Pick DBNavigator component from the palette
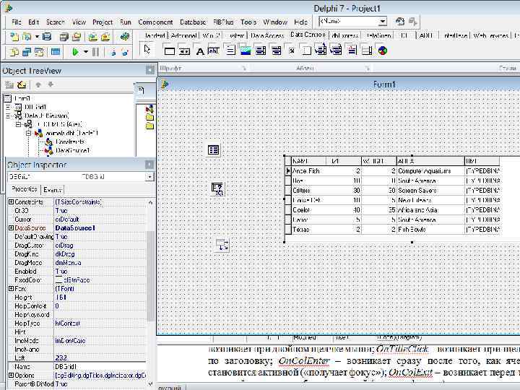This screenshot has height=390, width=520. [x=184, y=51]
